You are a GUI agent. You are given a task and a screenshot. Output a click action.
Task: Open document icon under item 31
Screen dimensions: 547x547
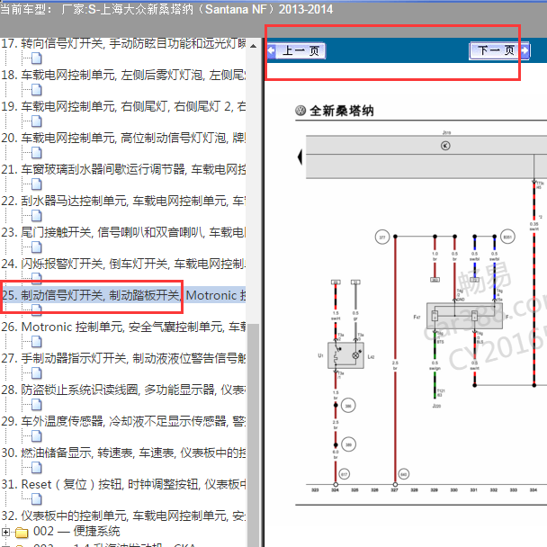coord(36,499)
